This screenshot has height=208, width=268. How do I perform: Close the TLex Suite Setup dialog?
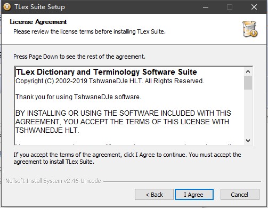tap(254, 7)
